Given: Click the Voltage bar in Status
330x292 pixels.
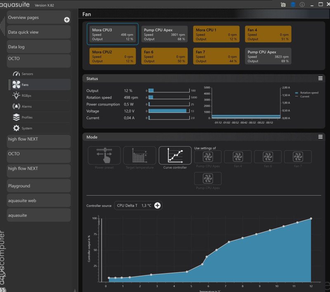Looking at the screenshot, I should tap(169, 111).
